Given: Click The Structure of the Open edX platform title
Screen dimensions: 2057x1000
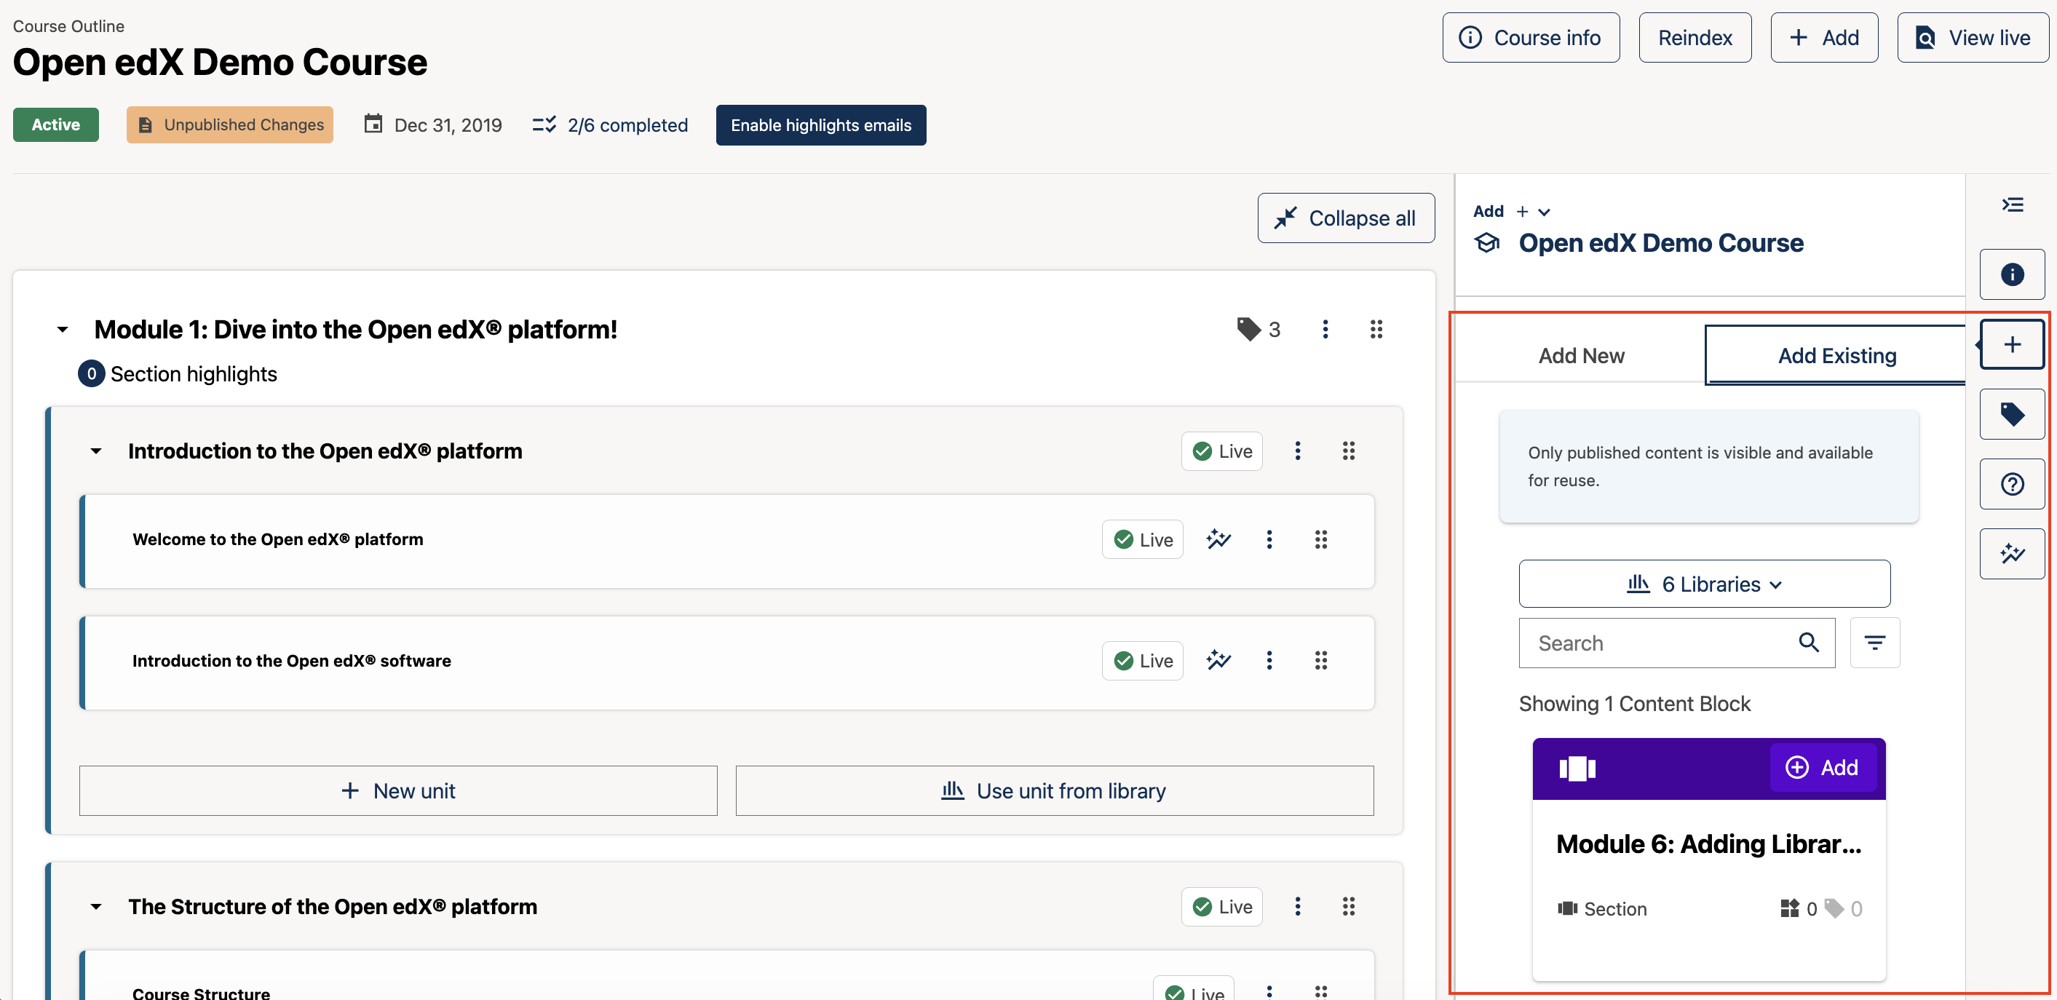Looking at the screenshot, I should click(332, 907).
